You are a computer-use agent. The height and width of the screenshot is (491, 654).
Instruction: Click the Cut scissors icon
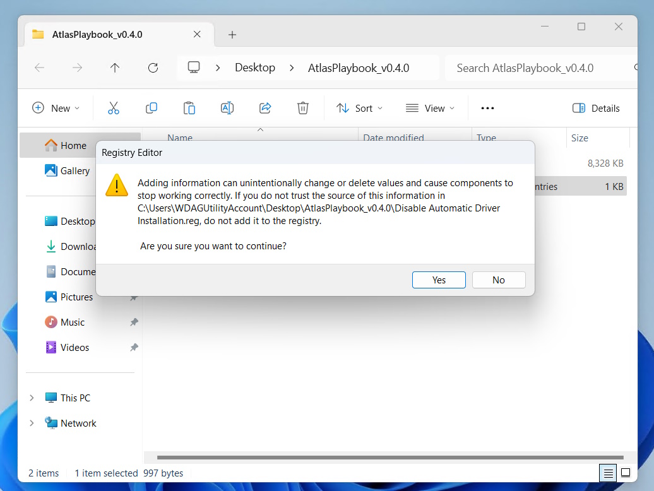coord(114,108)
